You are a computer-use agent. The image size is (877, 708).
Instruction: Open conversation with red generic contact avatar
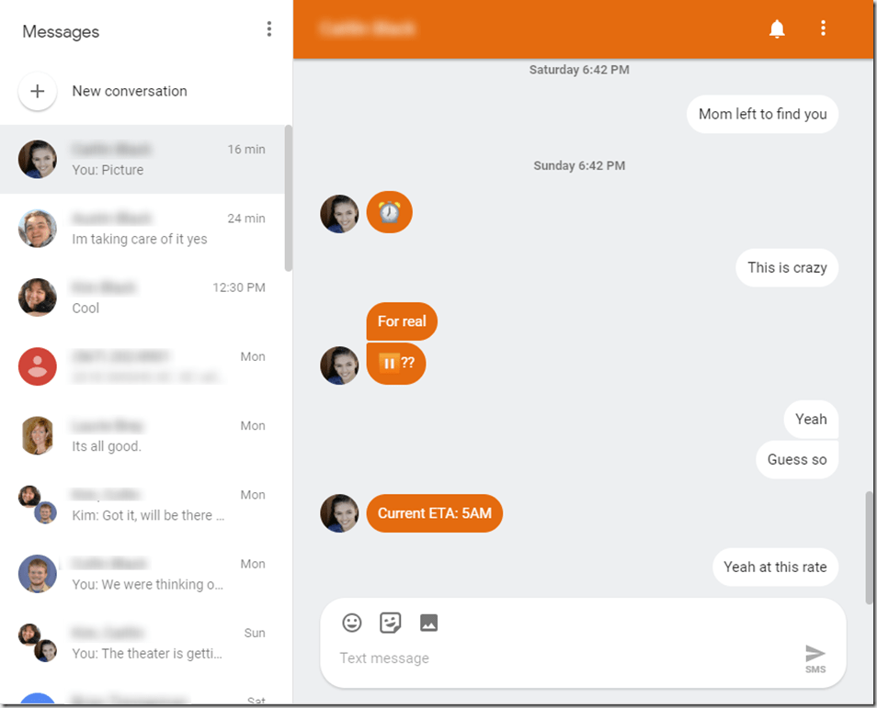coord(142,366)
